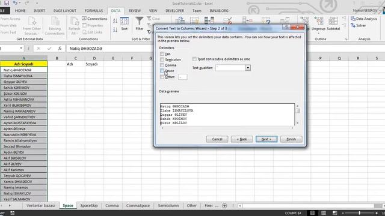Sort Z to A descending icon
This screenshot has height=216, width=385.
point(115,30)
